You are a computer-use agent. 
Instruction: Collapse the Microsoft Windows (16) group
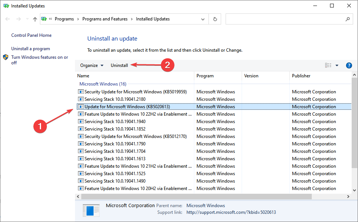[103, 84]
